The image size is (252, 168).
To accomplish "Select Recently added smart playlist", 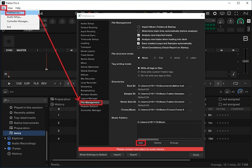I will (x=24, y=113).
